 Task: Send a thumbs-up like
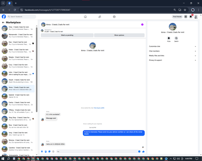click(143, 151)
